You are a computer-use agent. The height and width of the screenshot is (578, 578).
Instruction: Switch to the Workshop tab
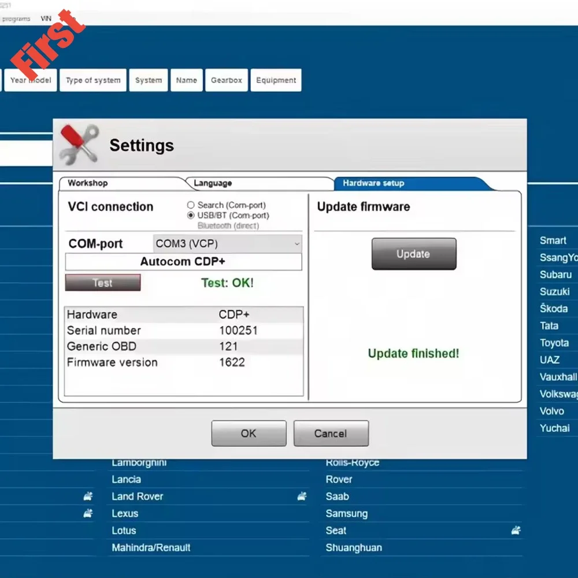click(x=87, y=183)
